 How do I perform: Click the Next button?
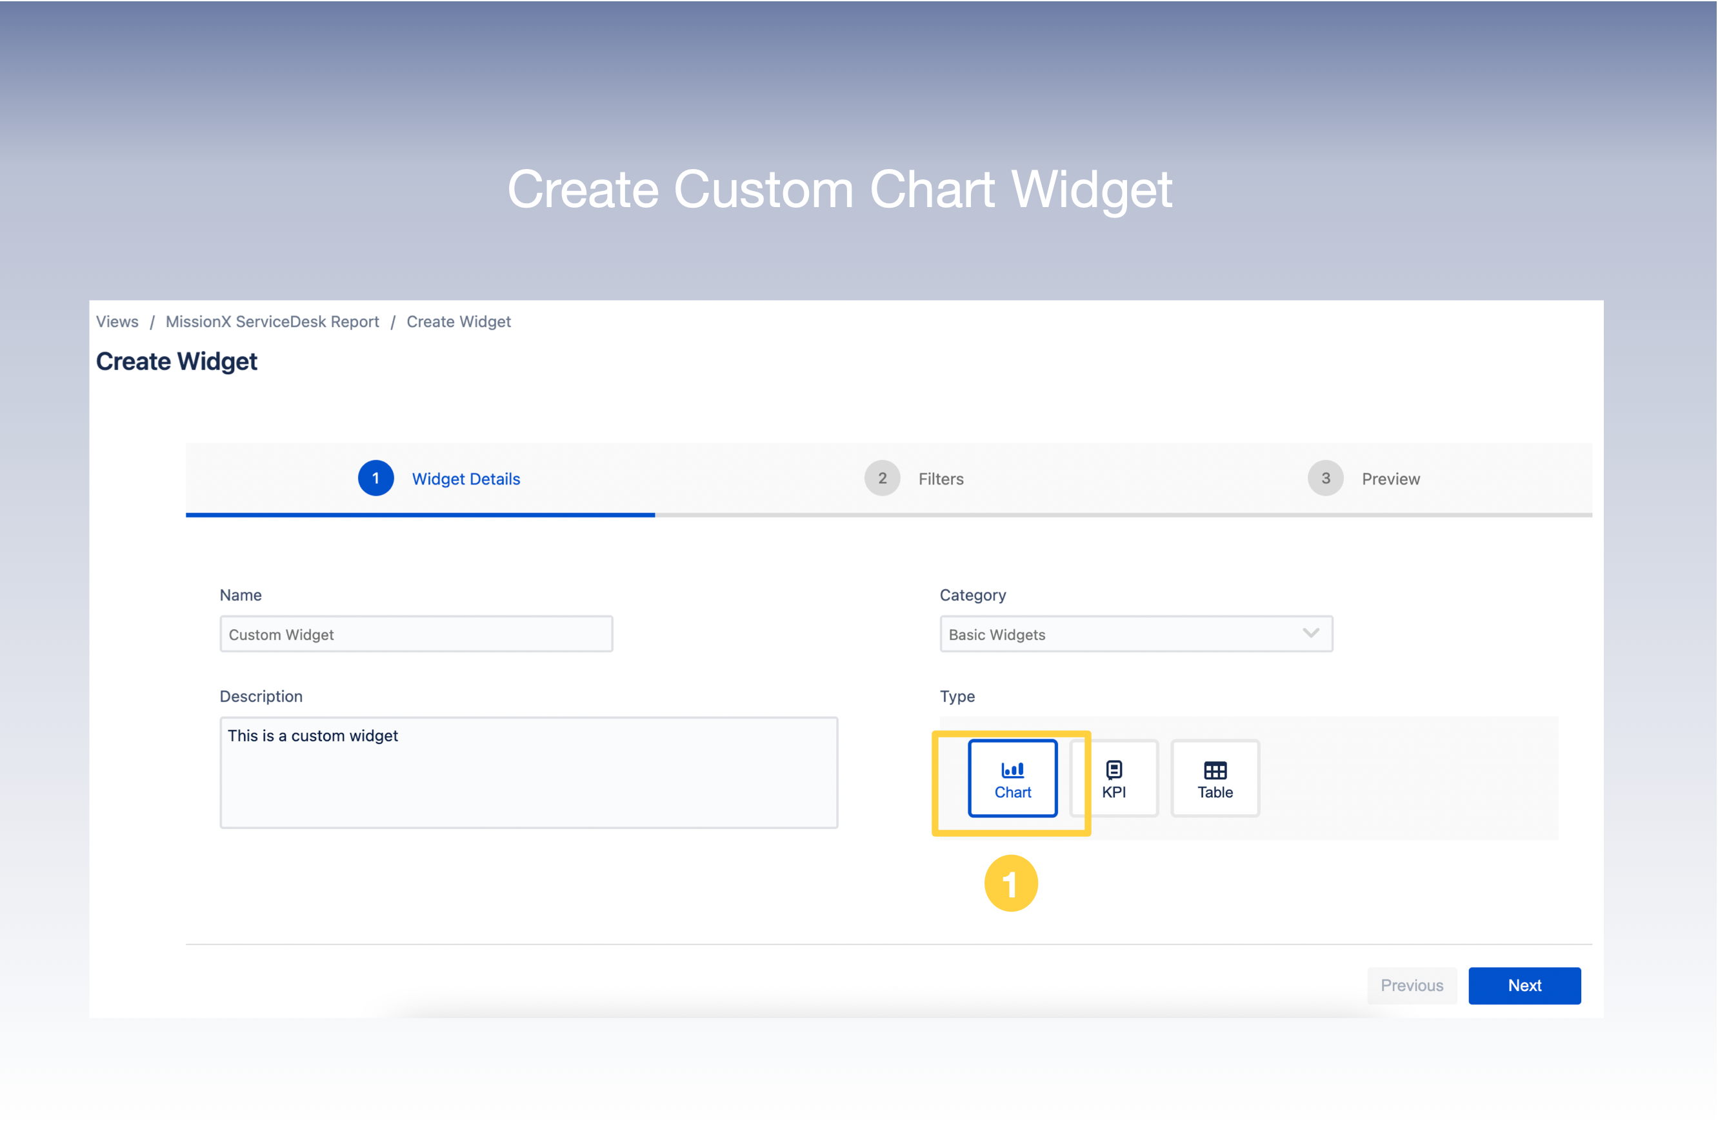[x=1524, y=985]
